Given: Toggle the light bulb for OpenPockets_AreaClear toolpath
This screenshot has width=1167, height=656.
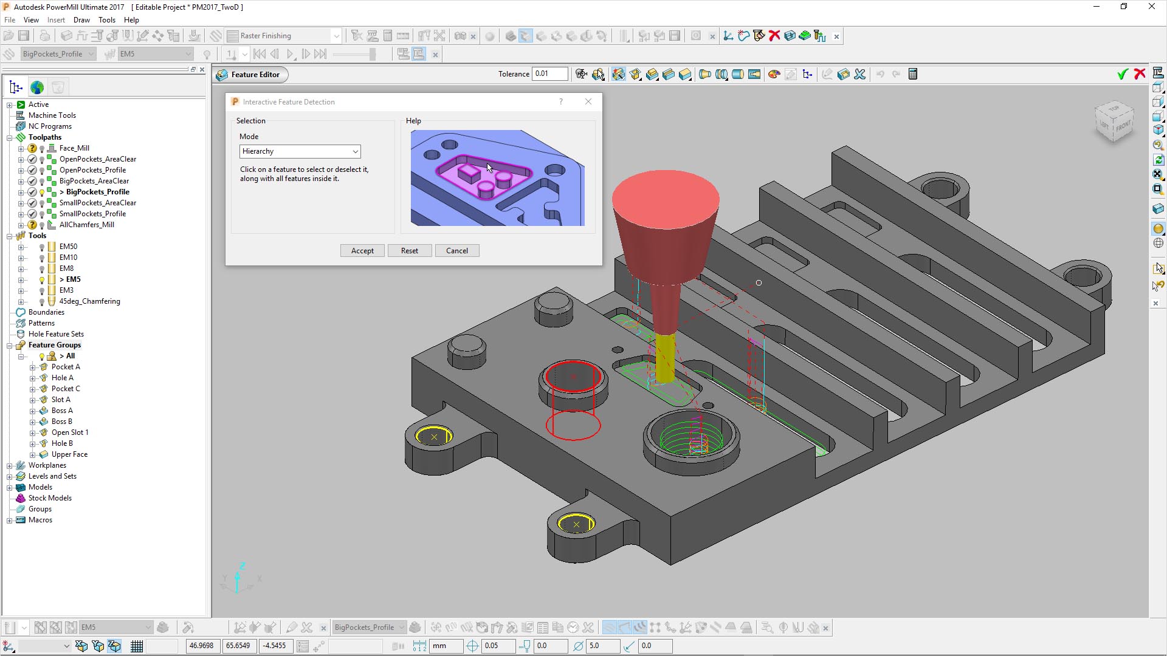Looking at the screenshot, I should (x=42, y=160).
